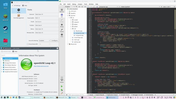This screenshot has width=176, height=99.
Task: Launch Minecraft desktop icon
Action: pyautogui.click(x=5, y=18)
